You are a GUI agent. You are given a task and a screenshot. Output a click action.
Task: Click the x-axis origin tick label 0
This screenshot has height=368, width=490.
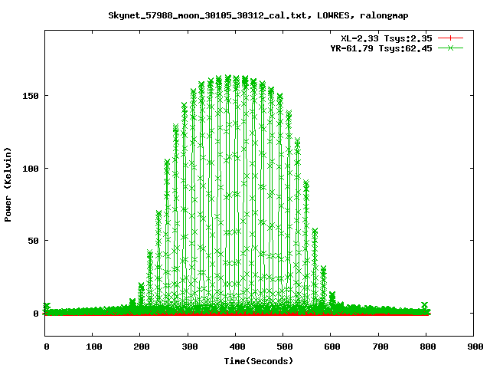click(47, 347)
